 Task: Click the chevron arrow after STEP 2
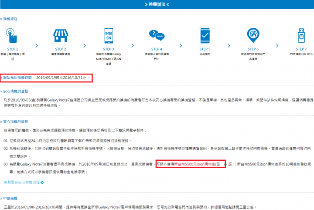pos(85,46)
